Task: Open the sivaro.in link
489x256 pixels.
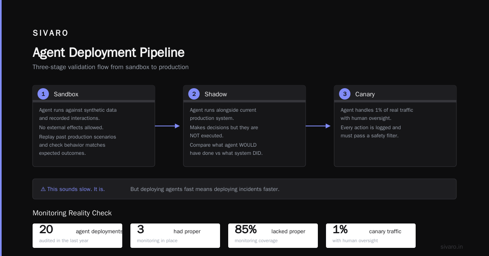Action: click(x=452, y=247)
